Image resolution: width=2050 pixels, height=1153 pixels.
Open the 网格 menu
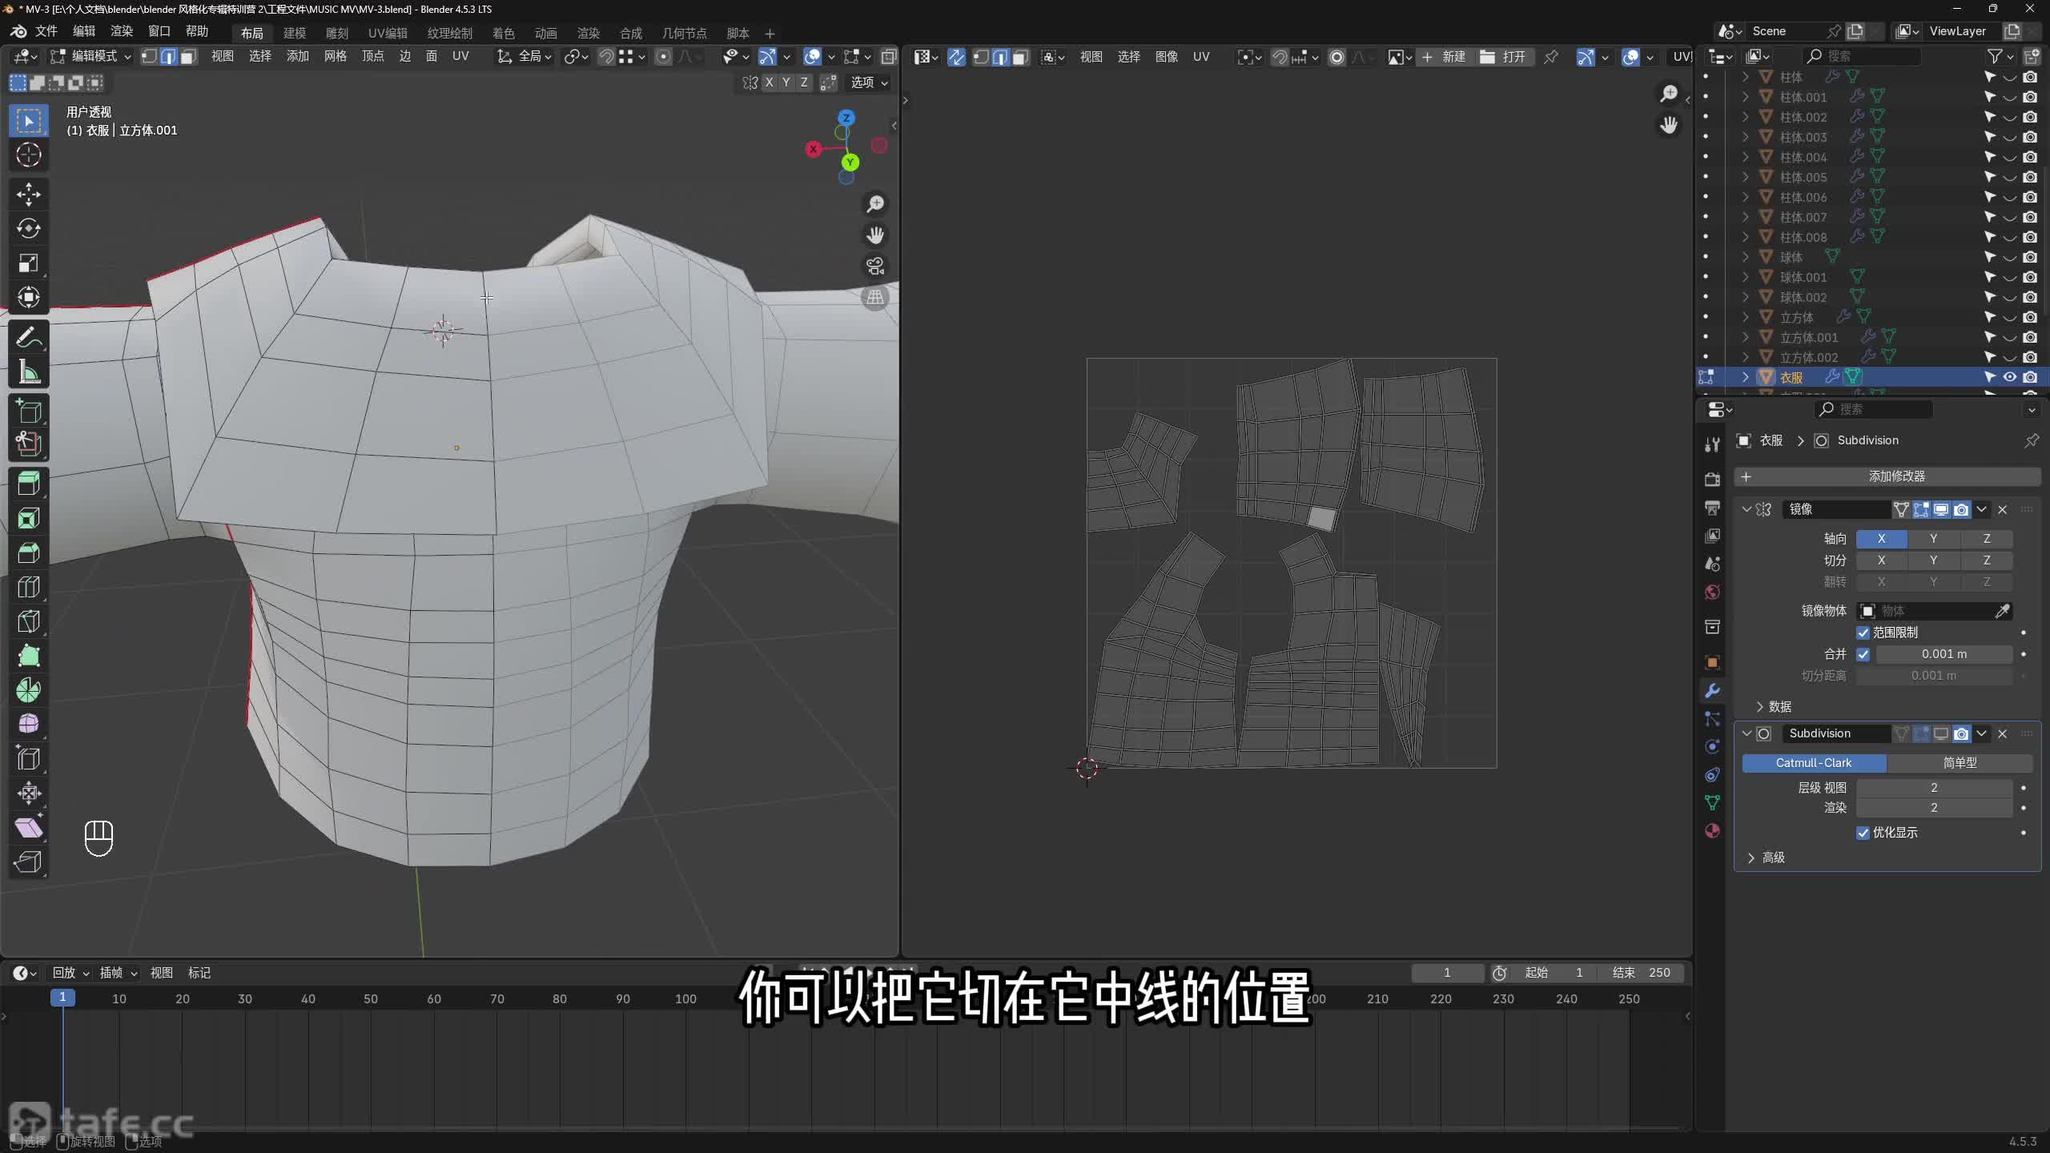click(x=335, y=56)
